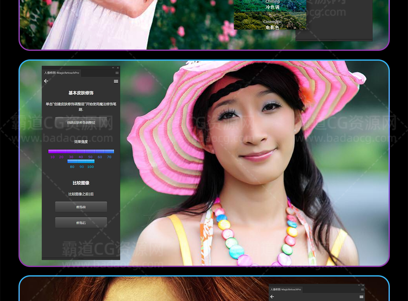Choose Cinematic 电影色 color preset thumbnail
408x301 pixels.
click(x=270, y=21)
